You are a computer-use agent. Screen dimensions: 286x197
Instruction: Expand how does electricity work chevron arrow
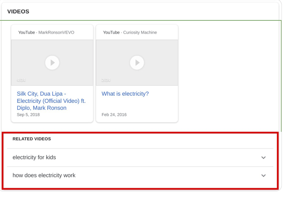point(263,175)
